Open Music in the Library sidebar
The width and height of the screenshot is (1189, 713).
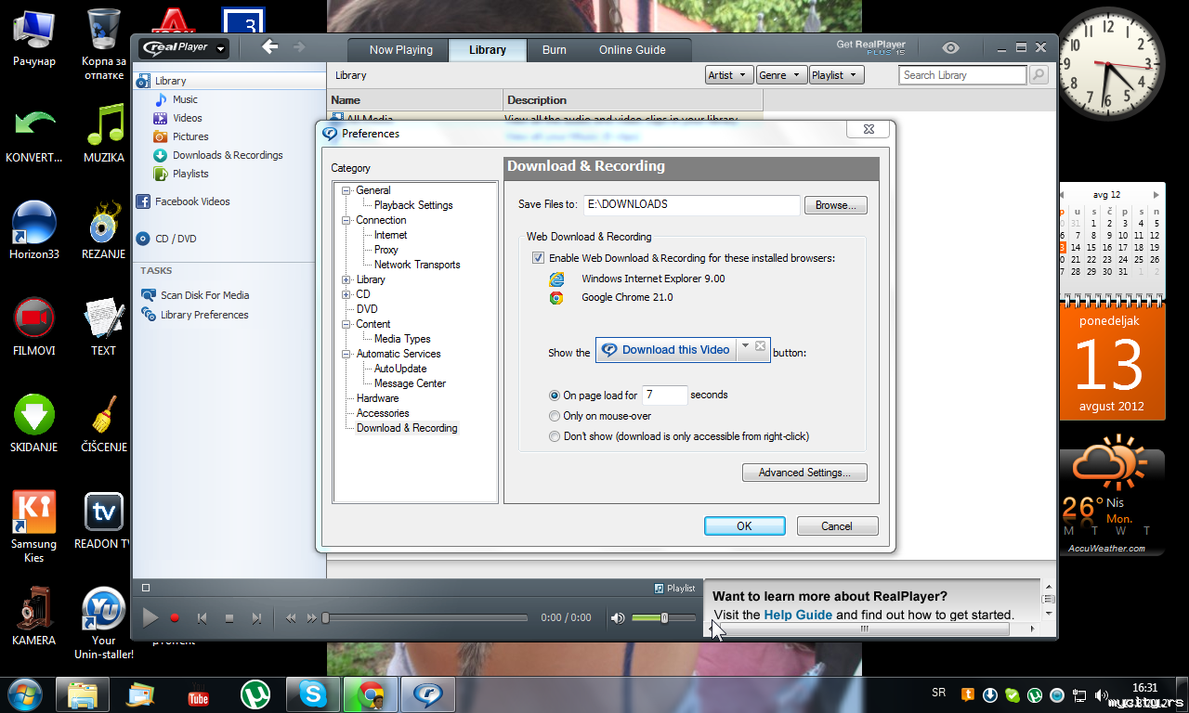pos(185,99)
